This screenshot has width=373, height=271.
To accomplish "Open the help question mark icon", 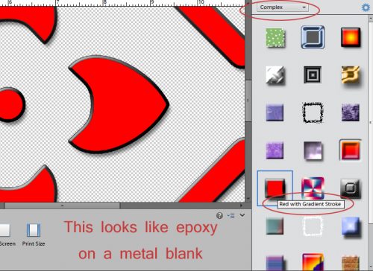I will (x=219, y=215).
